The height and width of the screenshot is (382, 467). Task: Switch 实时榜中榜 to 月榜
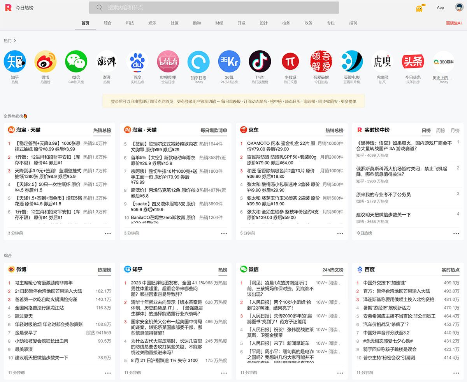pos(456,130)
